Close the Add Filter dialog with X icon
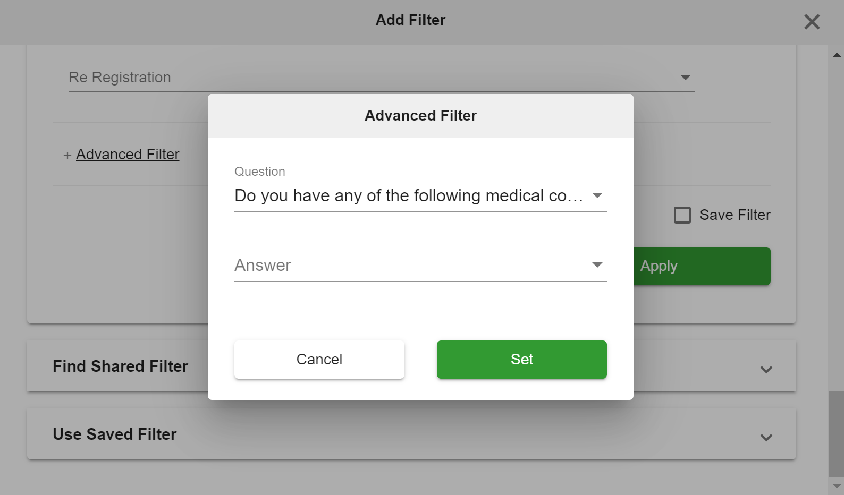Image resolution: width=844 pixels, height=495 pixels. click(812, 22)
